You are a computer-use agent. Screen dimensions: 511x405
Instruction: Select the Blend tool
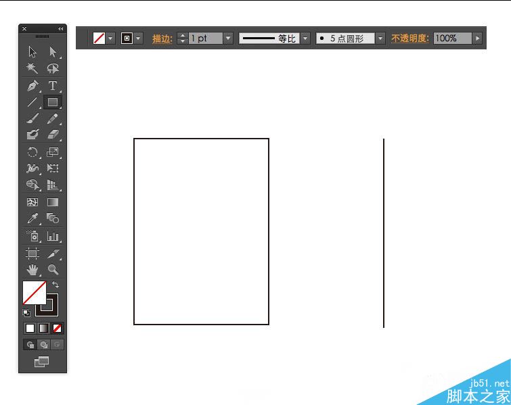coord(53,218)
